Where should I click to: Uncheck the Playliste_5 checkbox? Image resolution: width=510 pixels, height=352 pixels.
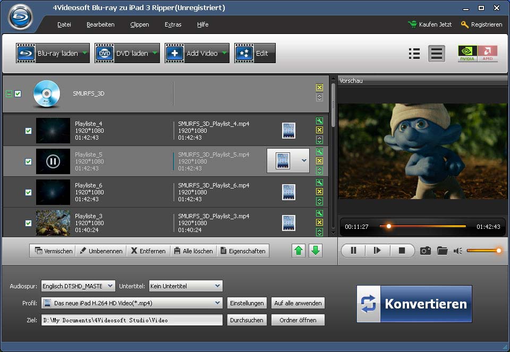tap(28, 161)
